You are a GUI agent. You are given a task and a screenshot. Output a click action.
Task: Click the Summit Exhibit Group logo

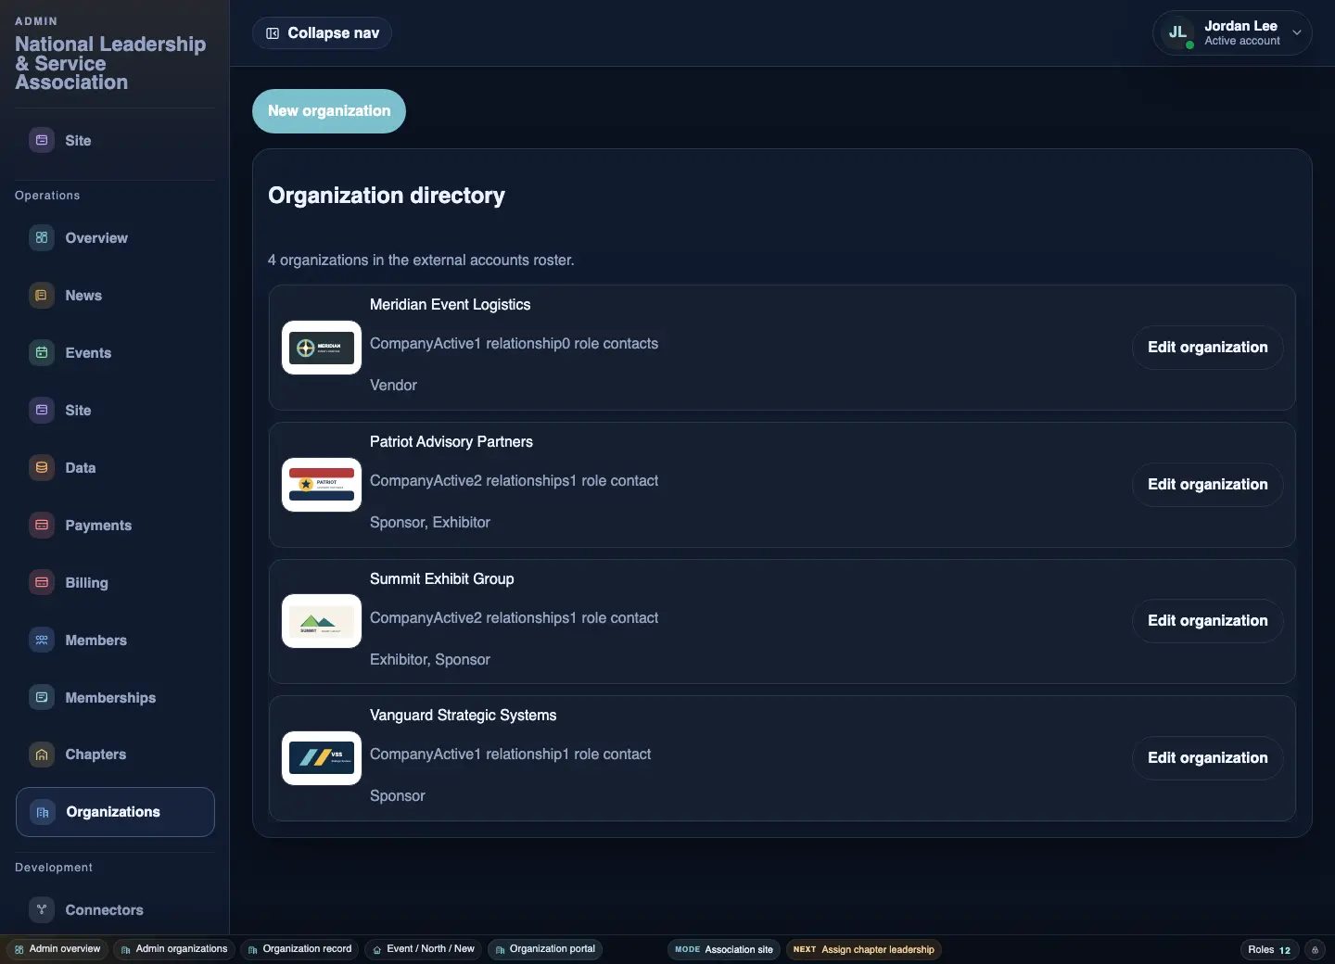322,621
